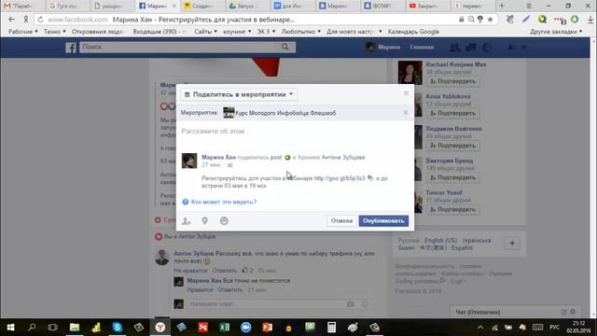The height and width of the screenshot is (336, 597).
Task: Open Поделитесь в мероприятии dropdown
Action: pos(239,94)
